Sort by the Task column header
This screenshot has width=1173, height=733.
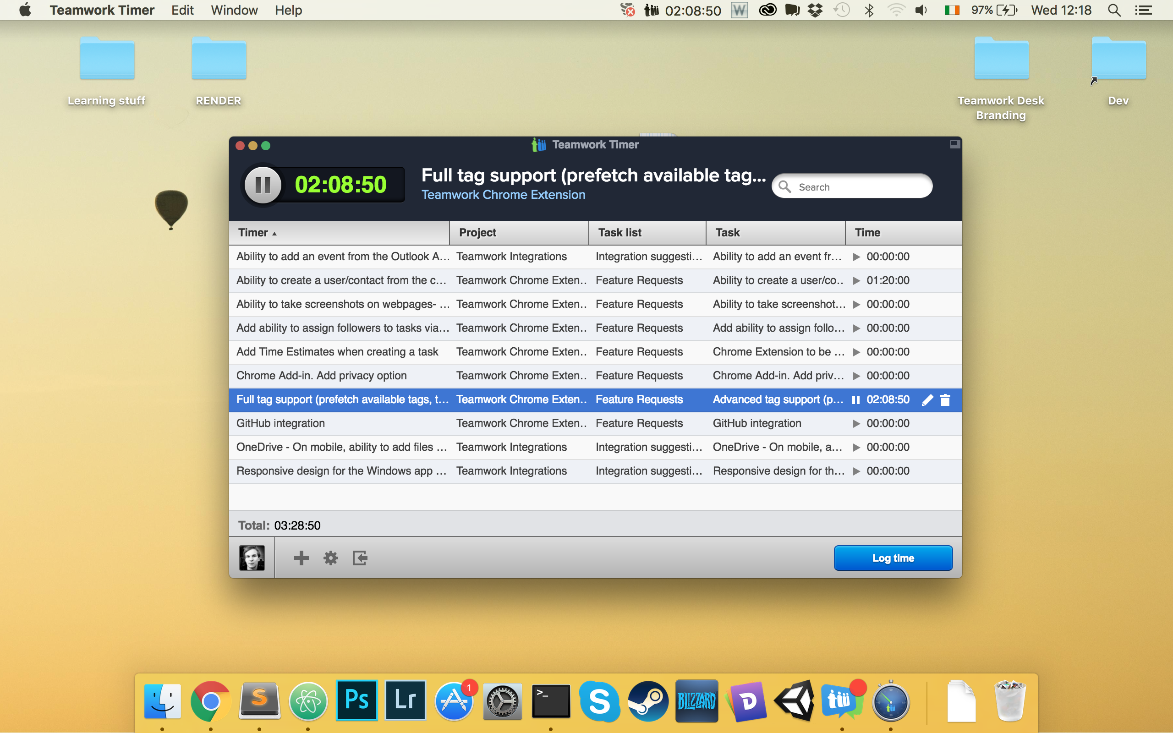(776, 233)
